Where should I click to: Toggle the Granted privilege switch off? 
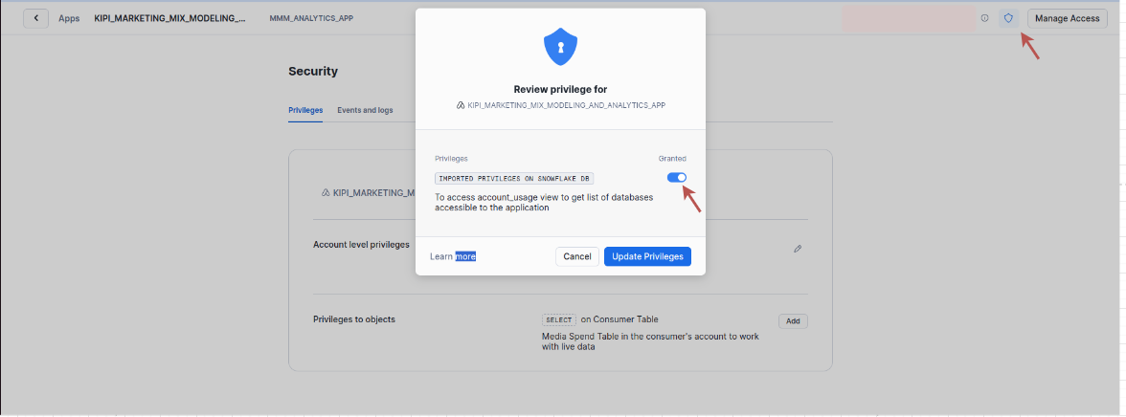pyautogui.click(x=676, y=177)
